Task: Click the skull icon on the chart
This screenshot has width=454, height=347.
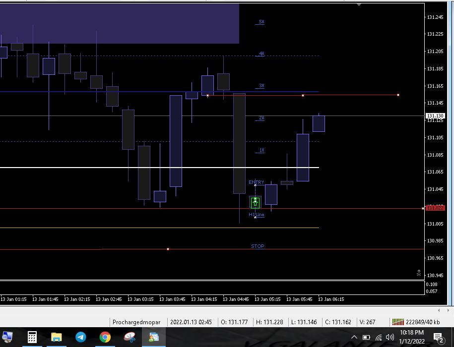Action: click(x=419, y=273)
